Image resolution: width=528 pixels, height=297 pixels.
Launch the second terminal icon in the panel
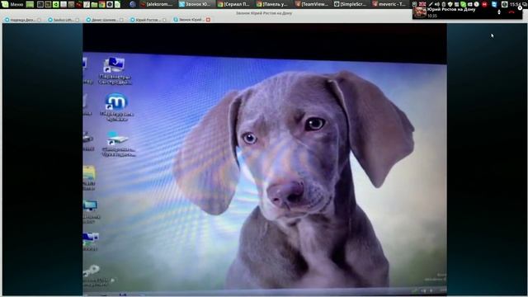point(48,4)
